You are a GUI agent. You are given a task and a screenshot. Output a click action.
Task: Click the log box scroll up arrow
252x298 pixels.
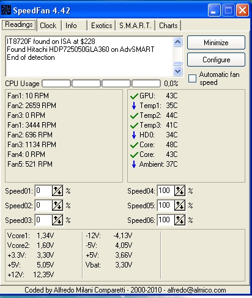click(x=177, y=42)
